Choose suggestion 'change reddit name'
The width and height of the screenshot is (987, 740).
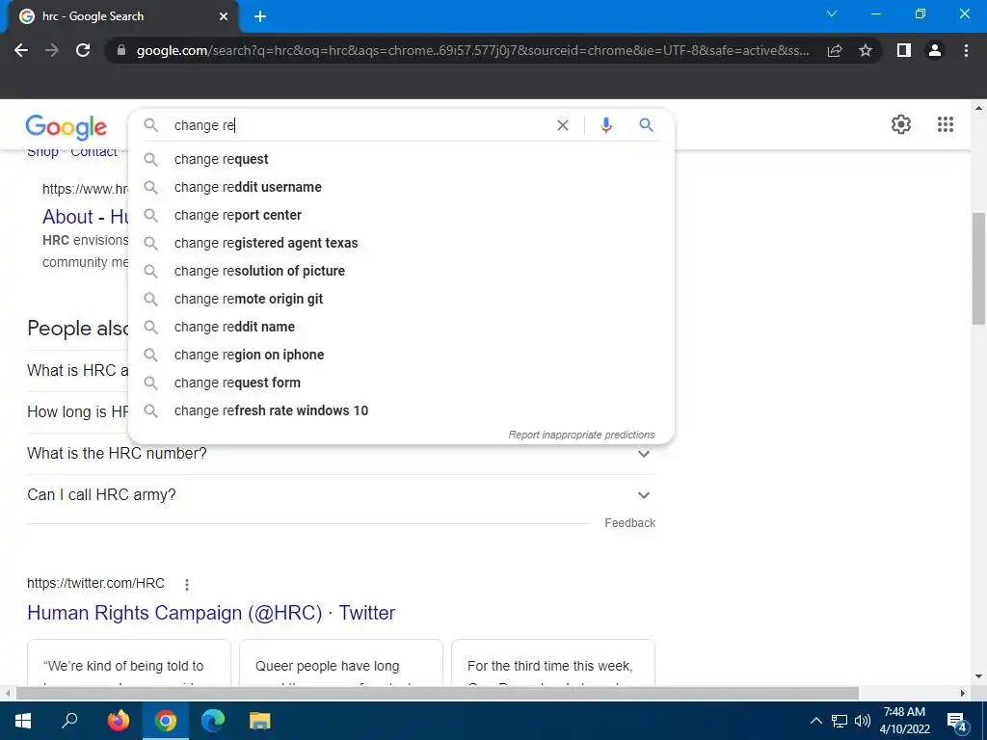point(401,327)
